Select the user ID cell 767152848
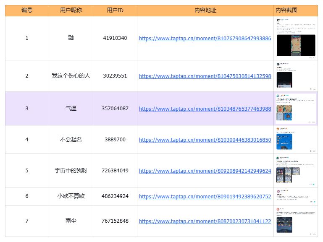This screenshot has width=323, height=242. click(115, 221)
